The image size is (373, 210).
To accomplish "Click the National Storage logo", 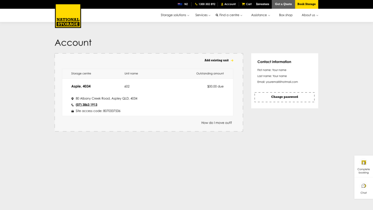I will tap(68, 16).
